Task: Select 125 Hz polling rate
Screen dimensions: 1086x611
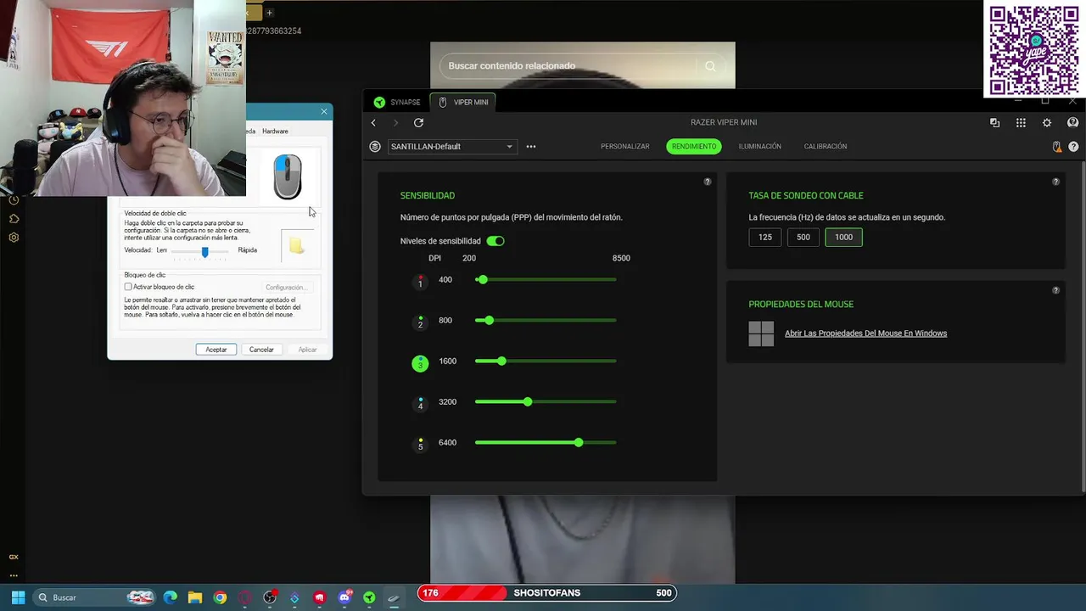Action: (765, 238)
